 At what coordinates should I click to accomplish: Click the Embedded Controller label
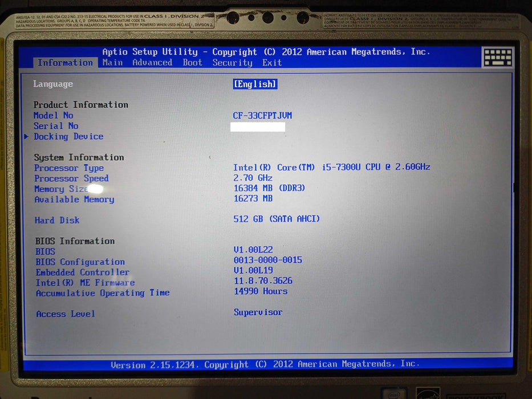pos(83,272)
